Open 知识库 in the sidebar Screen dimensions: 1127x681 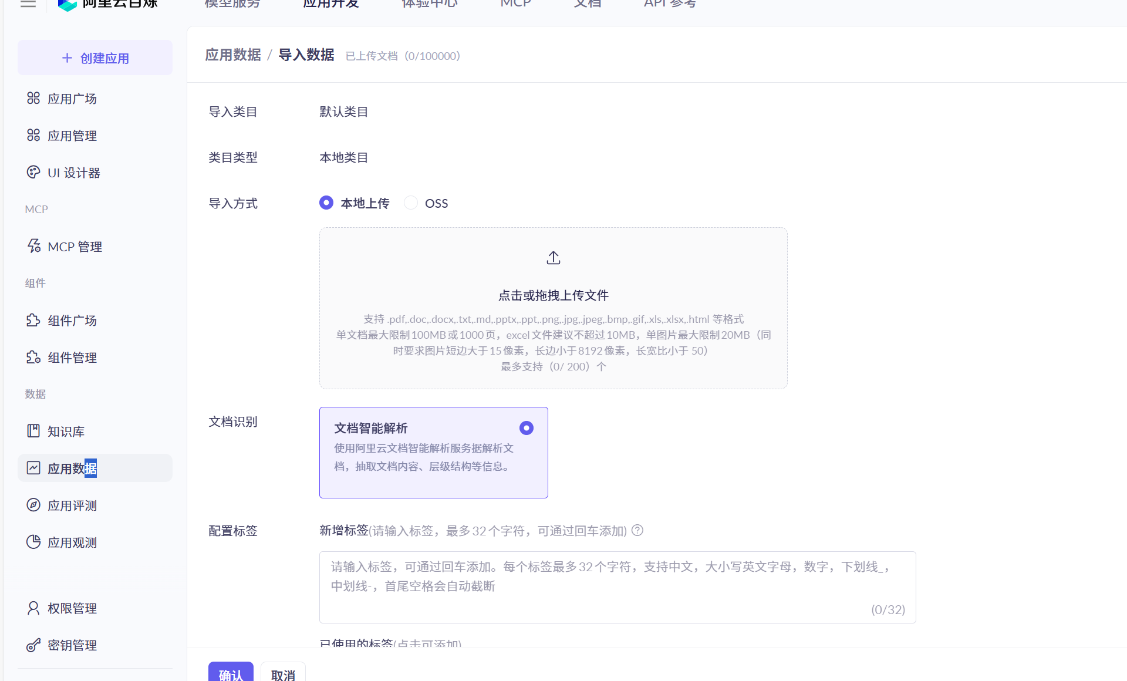pyautogui.click(x=66, y=431)
